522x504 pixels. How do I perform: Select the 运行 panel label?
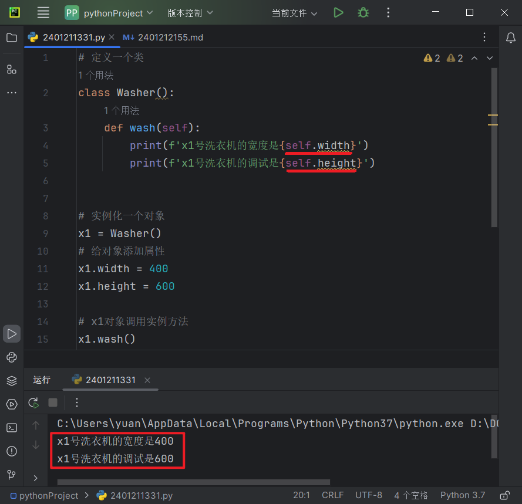coord(42,380)
